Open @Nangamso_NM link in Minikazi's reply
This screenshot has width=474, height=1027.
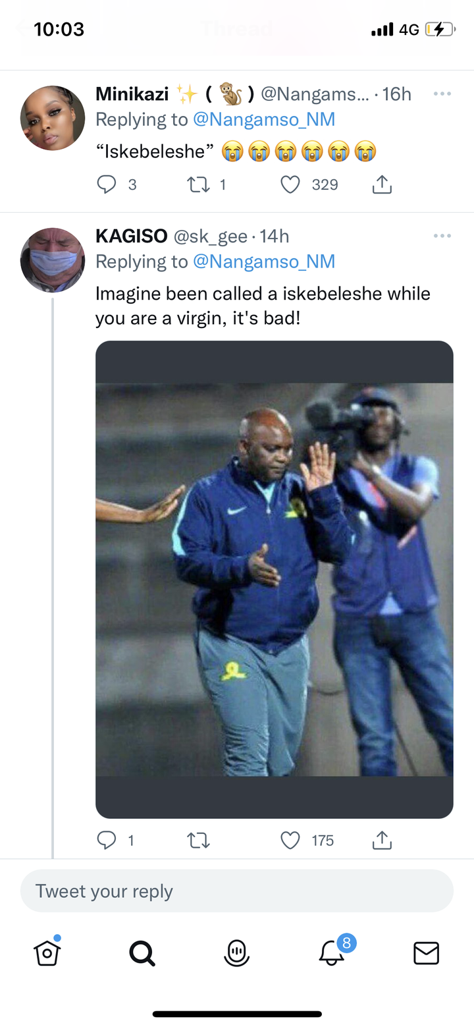tap(264, 119)
